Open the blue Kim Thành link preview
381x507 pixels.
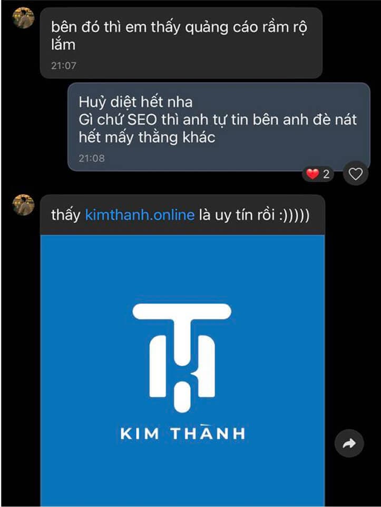(x=182, y=371)
